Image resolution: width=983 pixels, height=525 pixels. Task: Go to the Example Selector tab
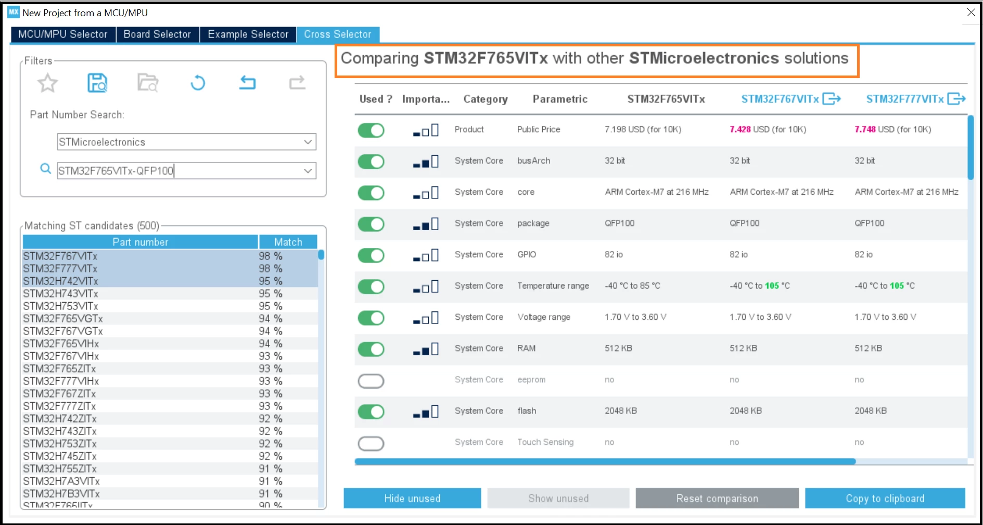click(248, 34)
